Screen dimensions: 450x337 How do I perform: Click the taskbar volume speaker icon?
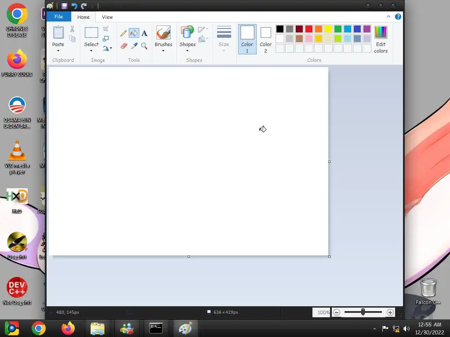[x=406, y=329]
